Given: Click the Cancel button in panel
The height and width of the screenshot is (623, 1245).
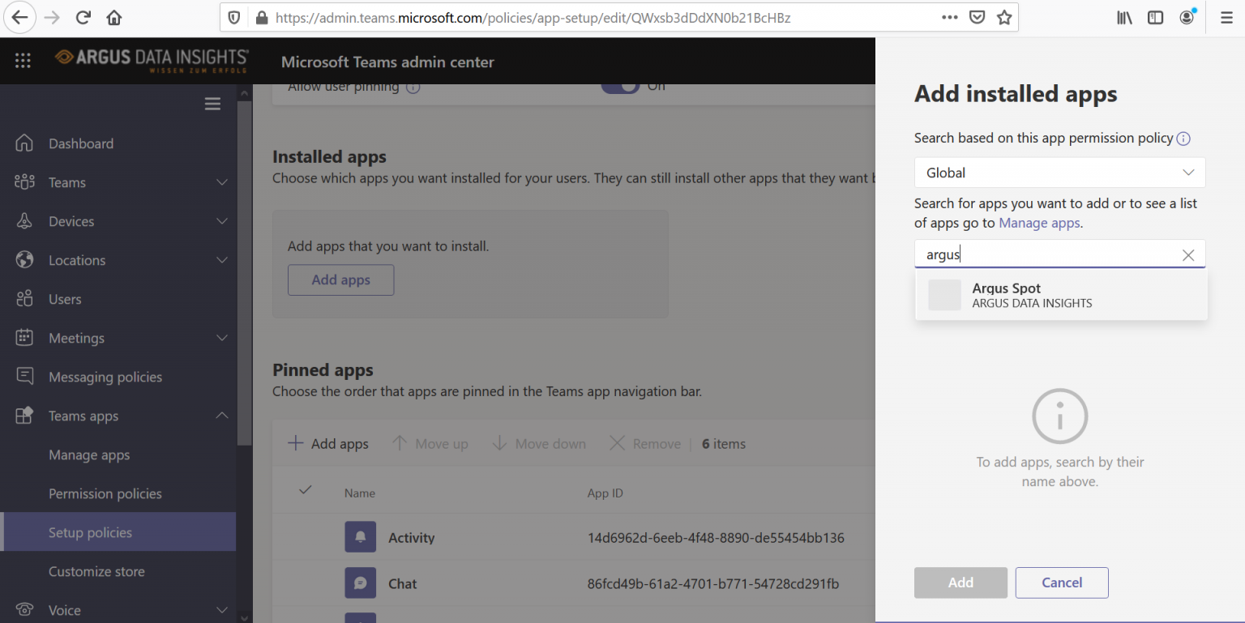Looking at the screenshot, I should tap(1062, 582).
